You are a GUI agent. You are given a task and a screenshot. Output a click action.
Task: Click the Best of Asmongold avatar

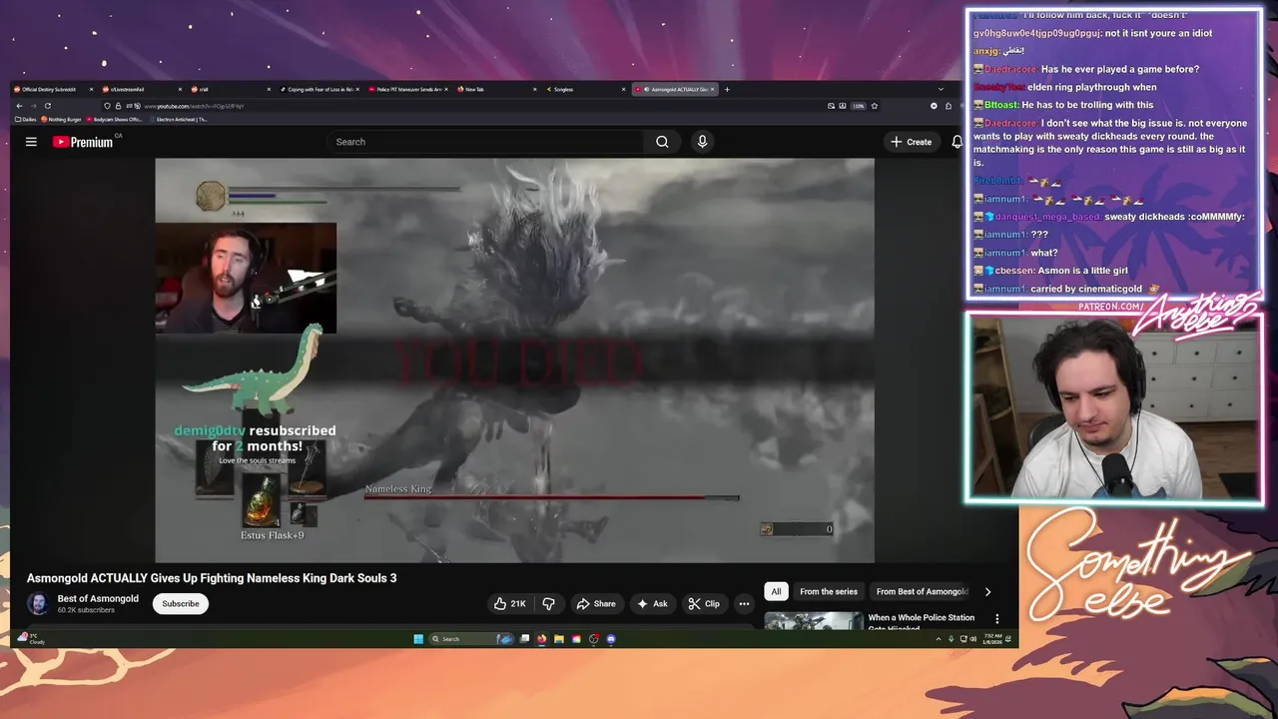[x=38, y=603]
